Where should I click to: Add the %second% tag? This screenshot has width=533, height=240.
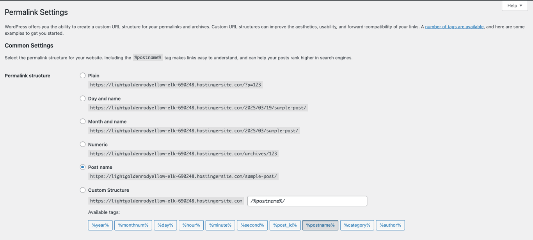[x=252, y=225]
